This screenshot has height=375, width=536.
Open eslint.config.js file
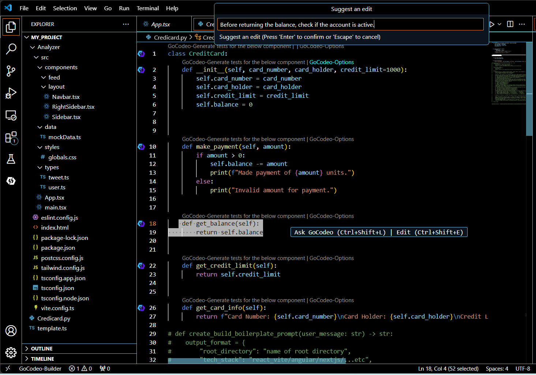click(60, 218)
